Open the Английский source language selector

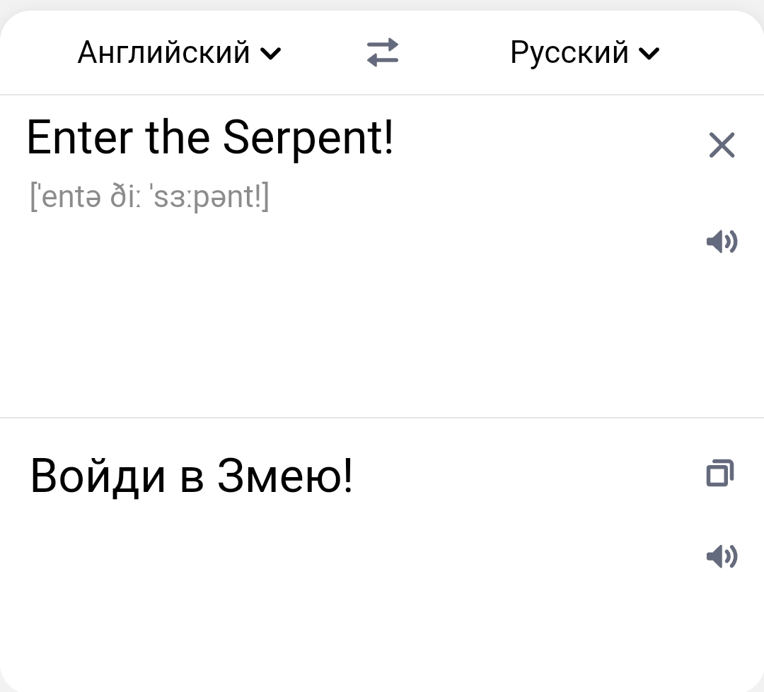point(179,52)
